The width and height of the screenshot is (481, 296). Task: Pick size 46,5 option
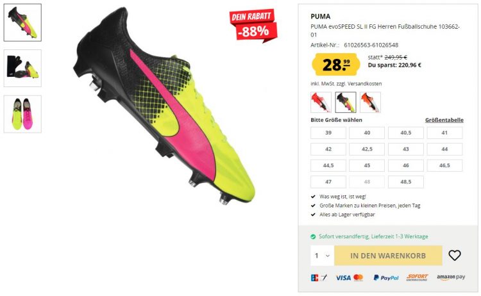point(444,165)
